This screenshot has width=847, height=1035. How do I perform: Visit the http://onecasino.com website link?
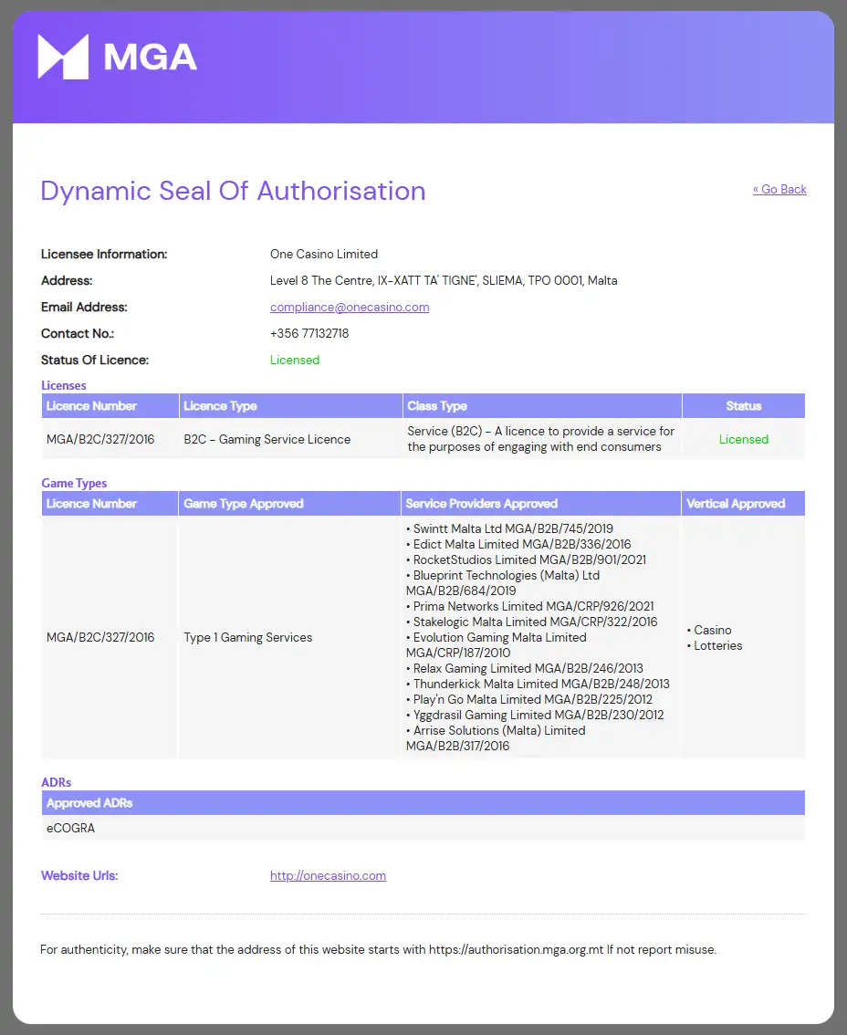(x=328, y=875)
